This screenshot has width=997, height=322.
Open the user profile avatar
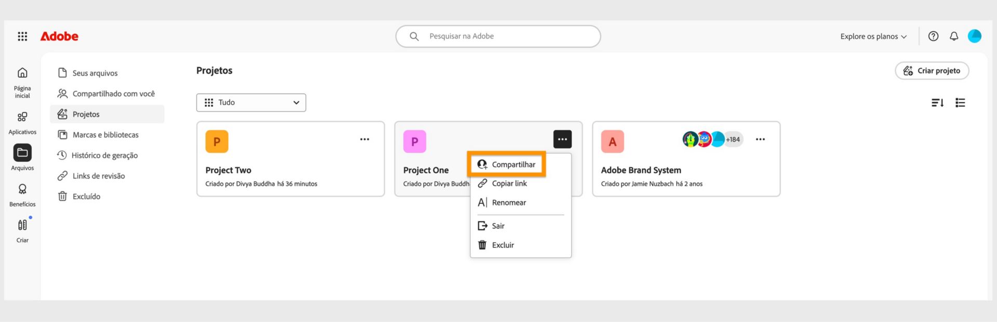pos(975,36)
